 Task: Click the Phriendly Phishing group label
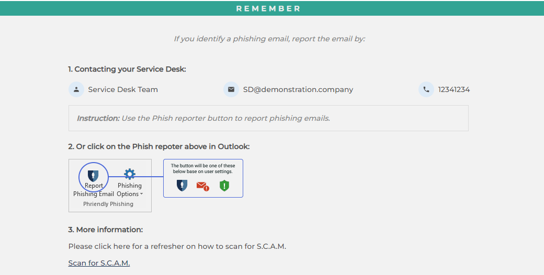click(x=108, y=204)
